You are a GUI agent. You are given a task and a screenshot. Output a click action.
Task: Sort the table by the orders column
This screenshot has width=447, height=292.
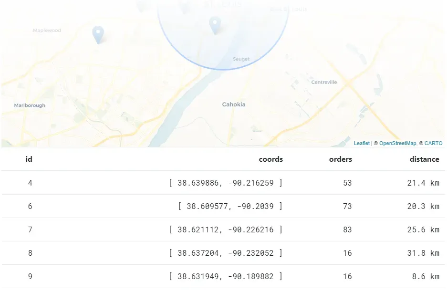point(340,159)
